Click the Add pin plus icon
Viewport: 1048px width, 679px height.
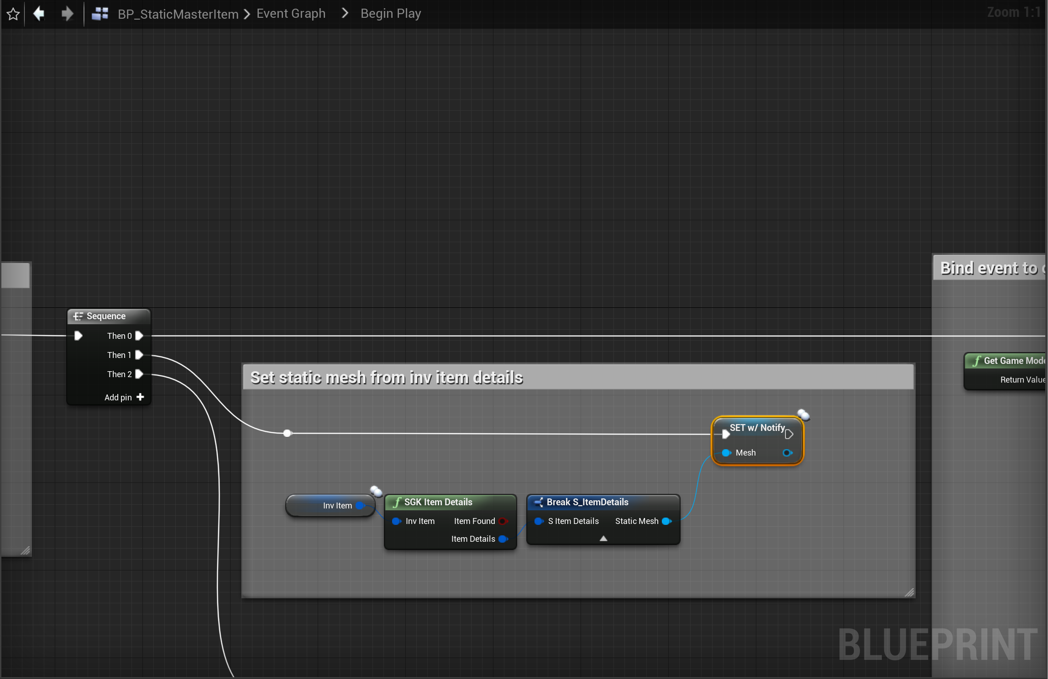coord(141,397)
